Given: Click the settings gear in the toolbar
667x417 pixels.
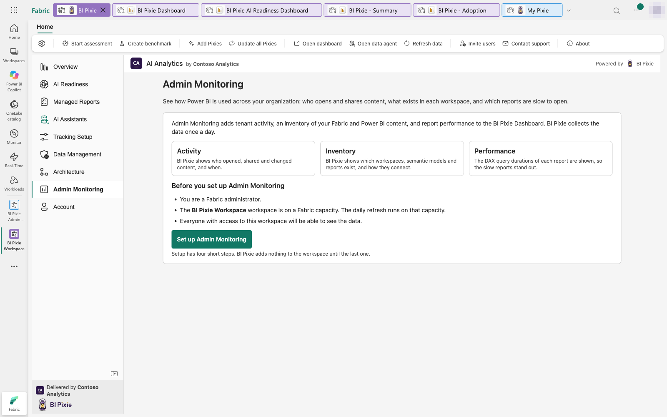Looking at the screenshot, I should tap(42, 43).
